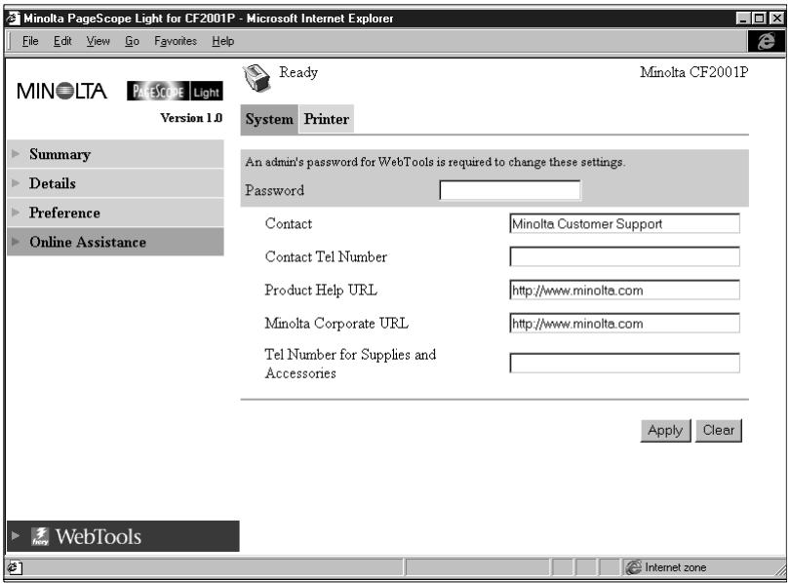
Task: Open the Edit menu
Action: pos(62,41)
